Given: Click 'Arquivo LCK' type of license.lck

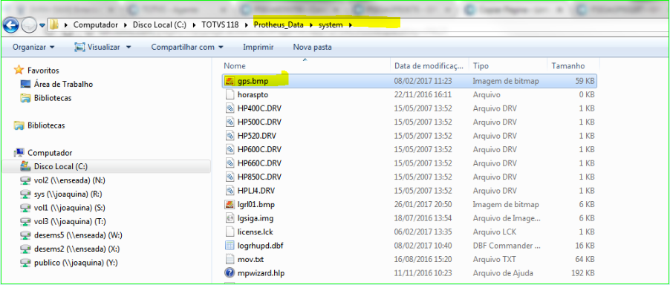Looking at the screenshot, I should tap(494, 232).
